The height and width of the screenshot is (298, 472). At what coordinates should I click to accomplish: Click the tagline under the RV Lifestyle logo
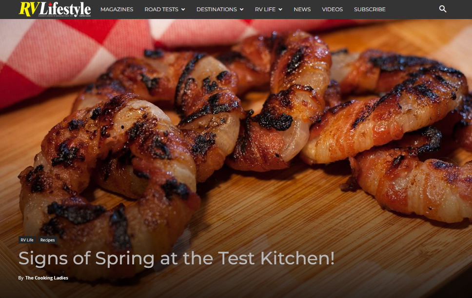55,16
